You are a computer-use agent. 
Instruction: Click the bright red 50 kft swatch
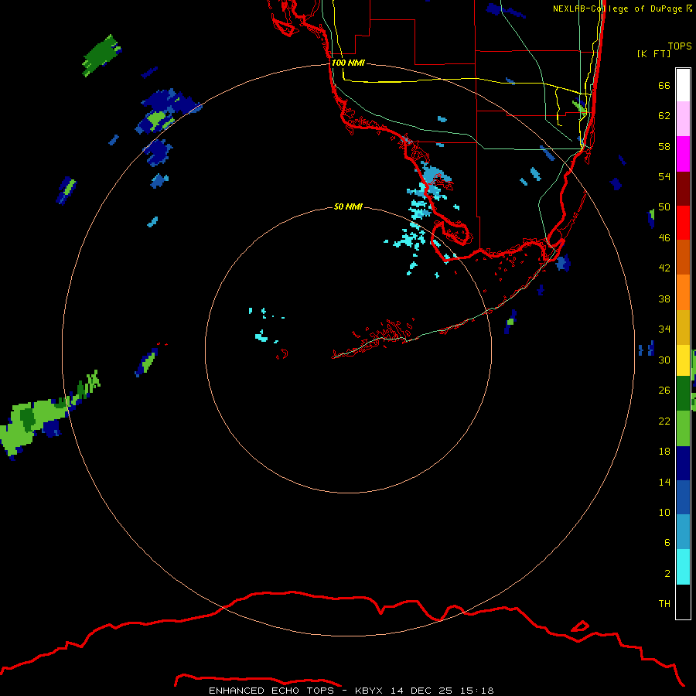[x=683, y=223]
